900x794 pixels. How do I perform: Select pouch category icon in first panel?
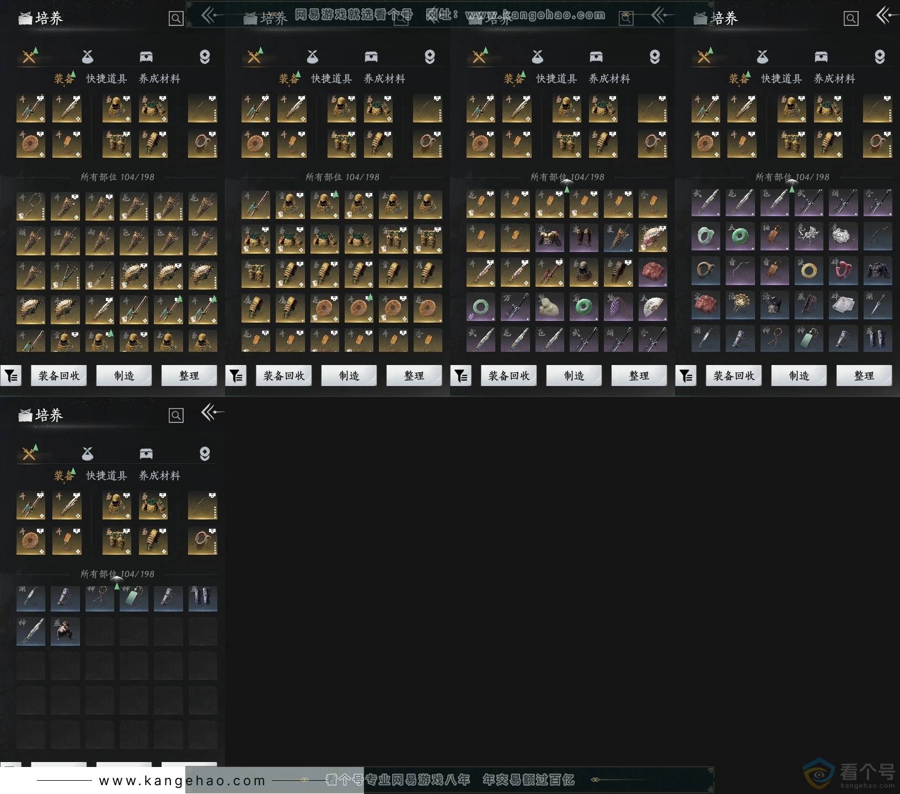pyautogui.click(x=87, y=56)
